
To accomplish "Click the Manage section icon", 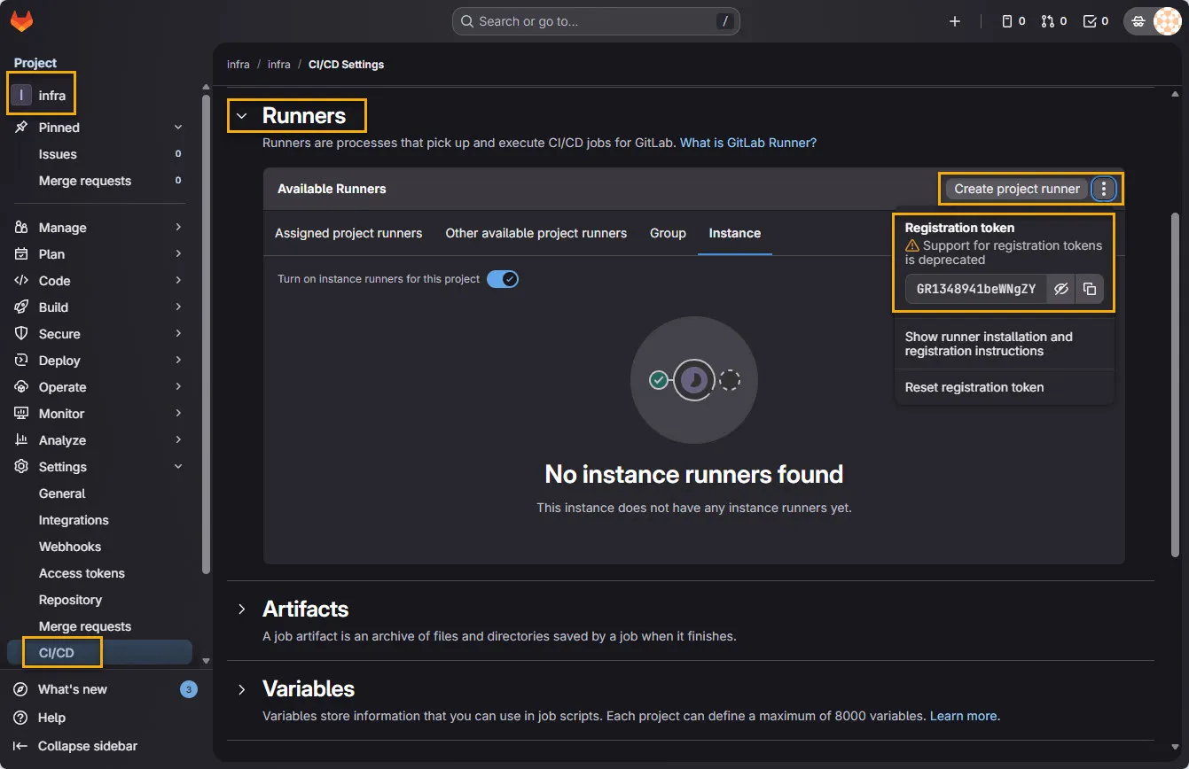I will click(x=21, y=228).
